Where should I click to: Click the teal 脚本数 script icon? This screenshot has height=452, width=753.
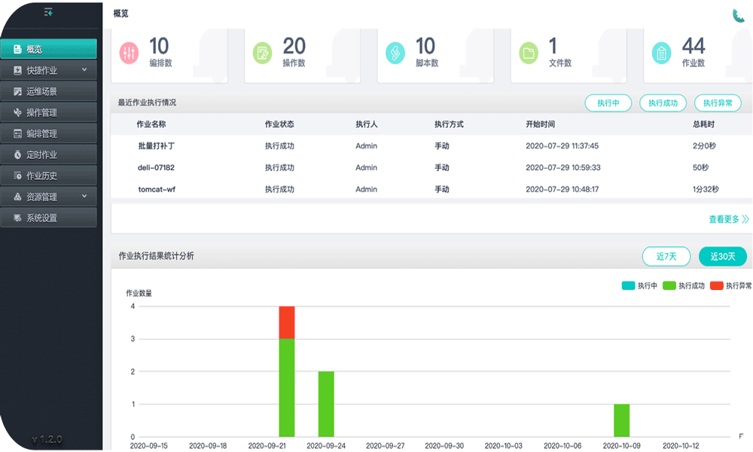(x=395, y=53)
